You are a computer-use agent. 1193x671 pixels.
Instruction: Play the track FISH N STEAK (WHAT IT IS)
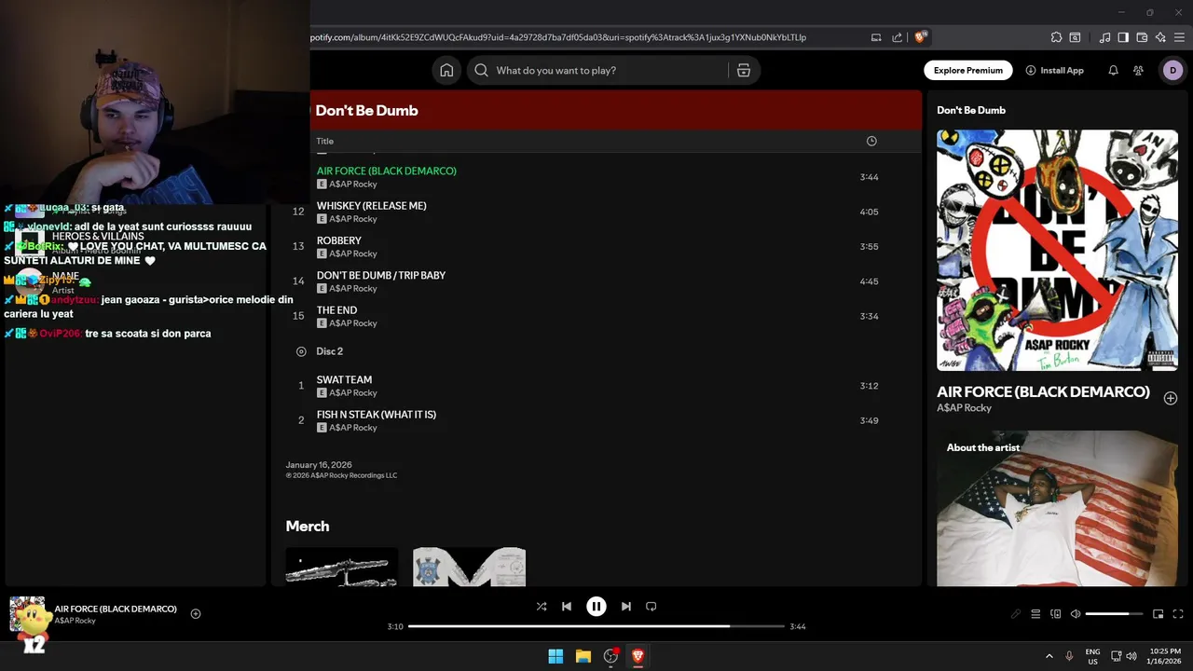click(377, 415)
